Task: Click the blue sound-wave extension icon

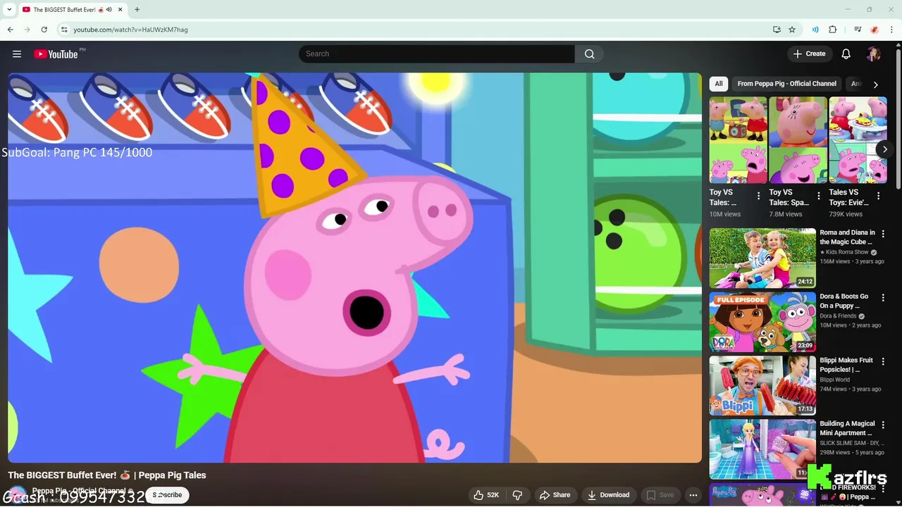Action: point(815,30)
